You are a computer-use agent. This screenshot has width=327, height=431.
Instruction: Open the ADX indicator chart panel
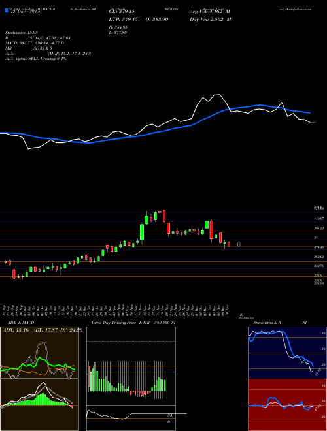tap(39, 353)
